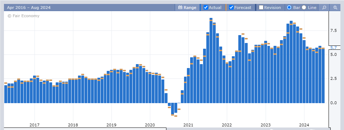Image resolution: width=344 pixels, height=130 pixels.
Task: Click the 2017 x-axis year label
Action: coord(35,125)
